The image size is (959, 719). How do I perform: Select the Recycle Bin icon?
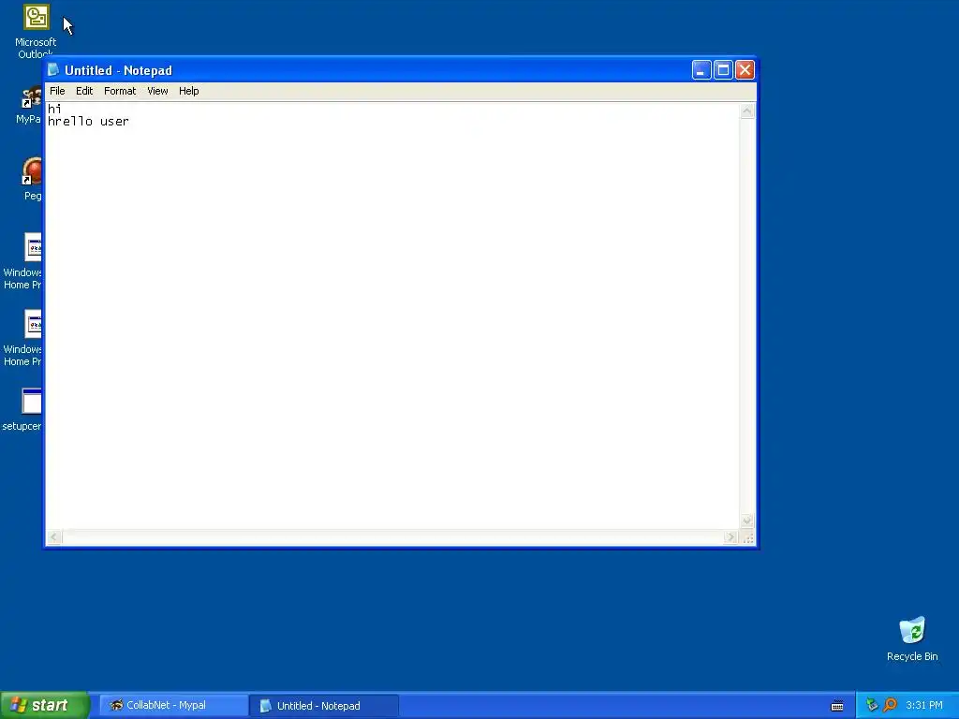point(912,631)
